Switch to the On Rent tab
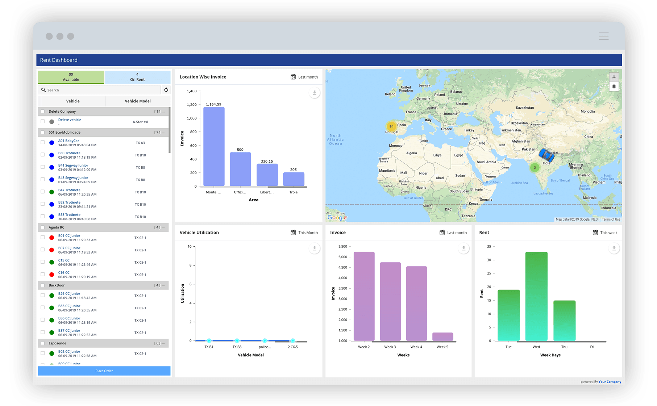 (x=137, y=77)
